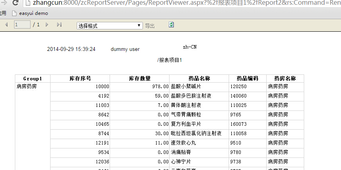
Task: Click the zh-CN language text
Action: (189, 47)
